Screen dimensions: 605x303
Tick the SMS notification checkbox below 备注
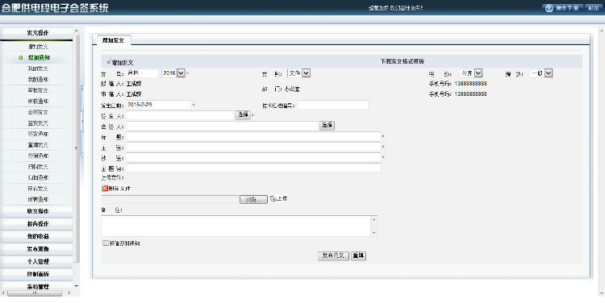106,243
